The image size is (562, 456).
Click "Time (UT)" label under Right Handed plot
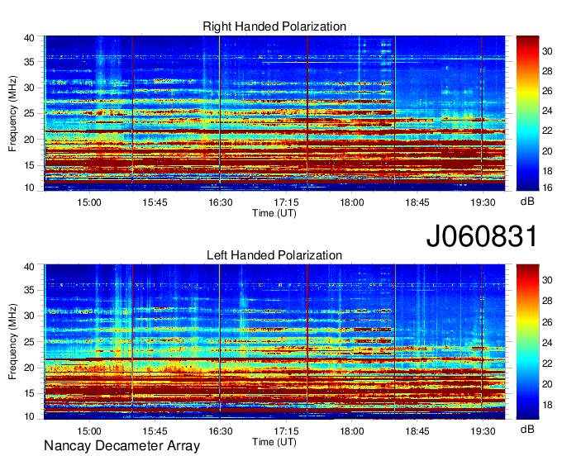coord(274,213)
